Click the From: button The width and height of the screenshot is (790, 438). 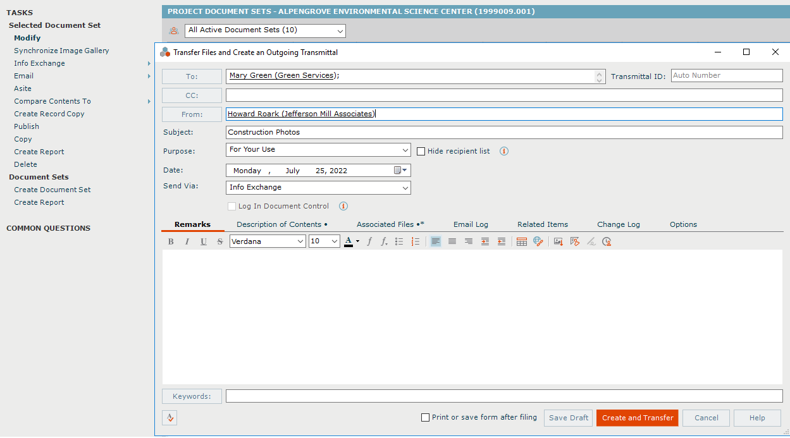tap(192, 114)
